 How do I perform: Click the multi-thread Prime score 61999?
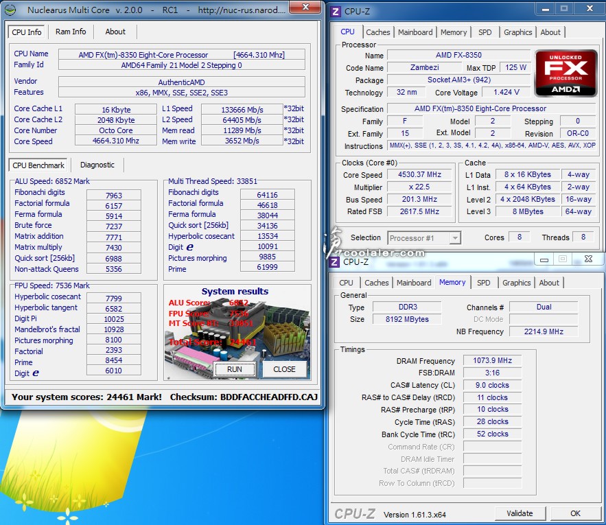point(268,267)
